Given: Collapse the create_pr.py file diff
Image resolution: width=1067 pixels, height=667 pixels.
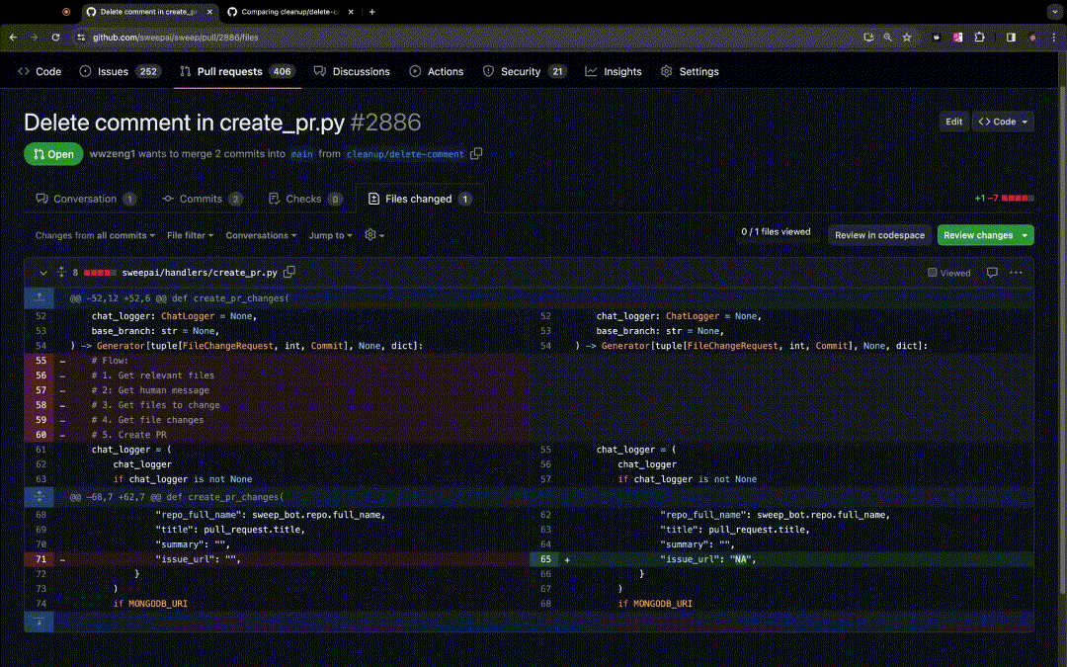Looking at the screenshot, I should 43,273.
